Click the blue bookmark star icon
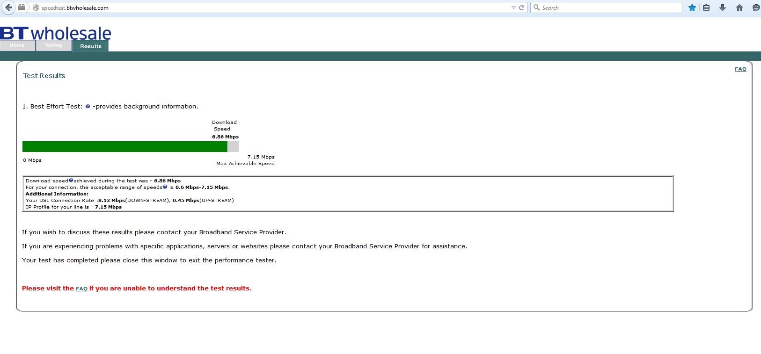 click(692, 7)
